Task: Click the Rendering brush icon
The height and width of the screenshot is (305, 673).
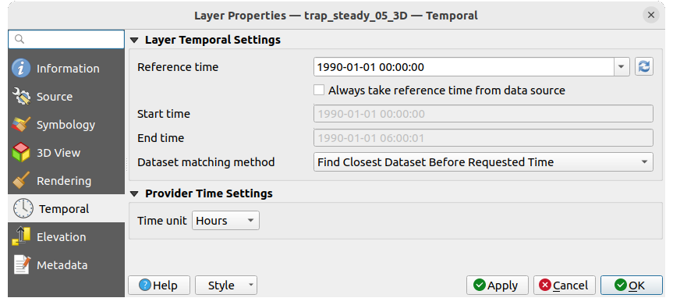Action: 21,181
